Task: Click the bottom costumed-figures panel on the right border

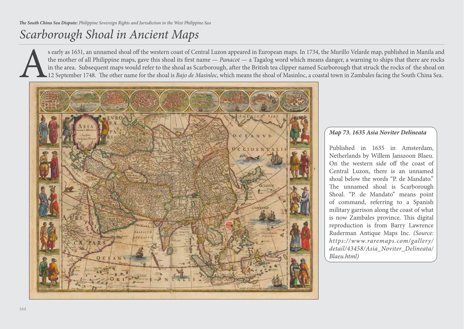Action: 299,272
